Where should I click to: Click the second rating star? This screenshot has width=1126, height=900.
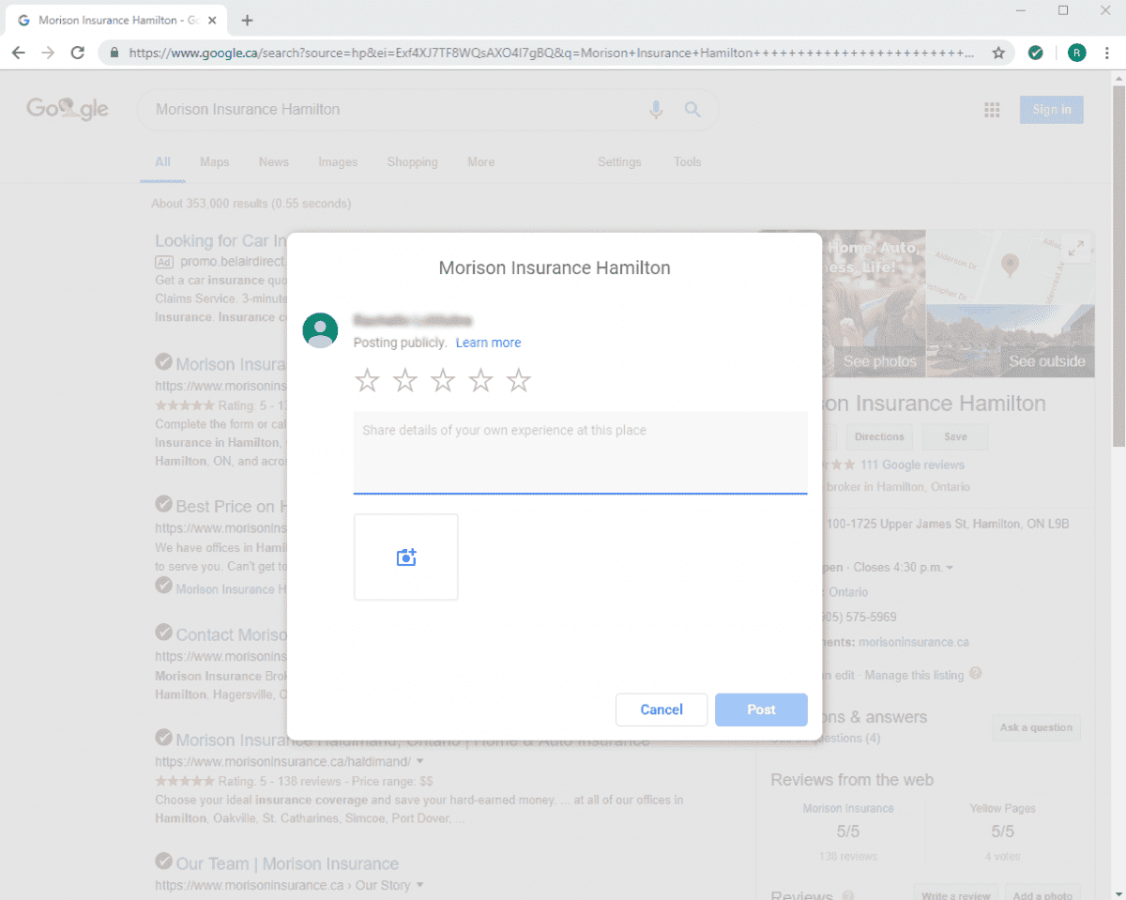(x=404, y=380)
